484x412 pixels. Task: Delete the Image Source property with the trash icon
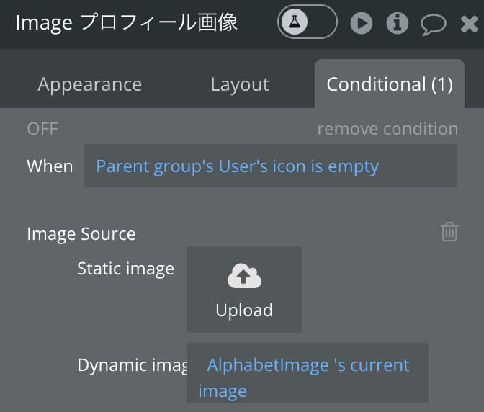449,232
